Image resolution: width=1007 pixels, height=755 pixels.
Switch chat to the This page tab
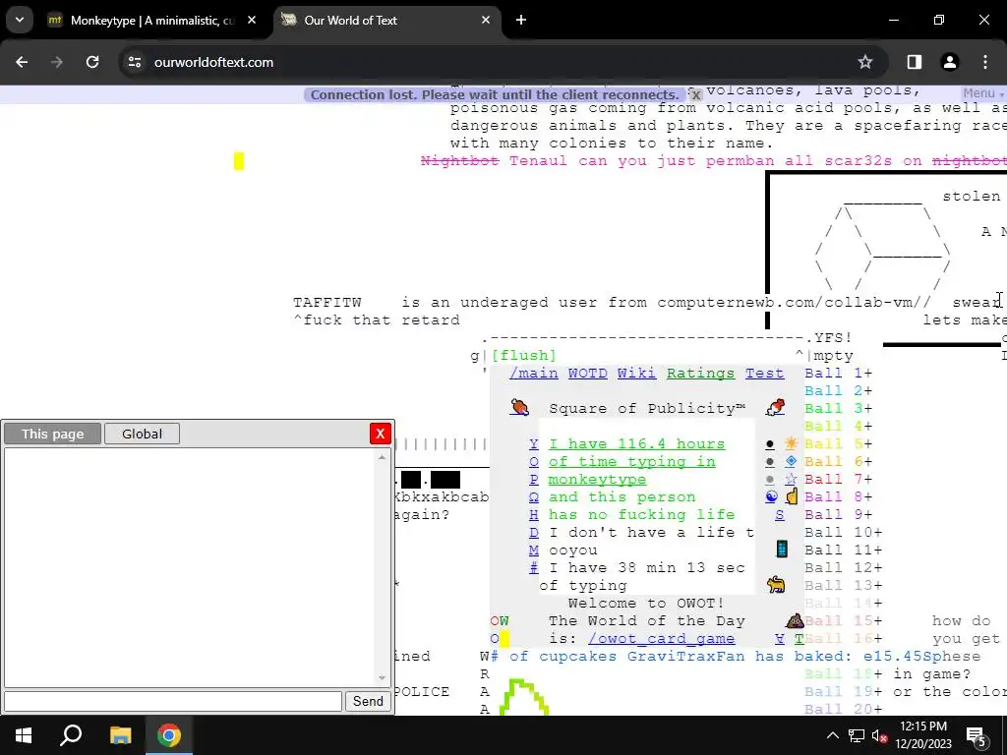coord(53,434)
